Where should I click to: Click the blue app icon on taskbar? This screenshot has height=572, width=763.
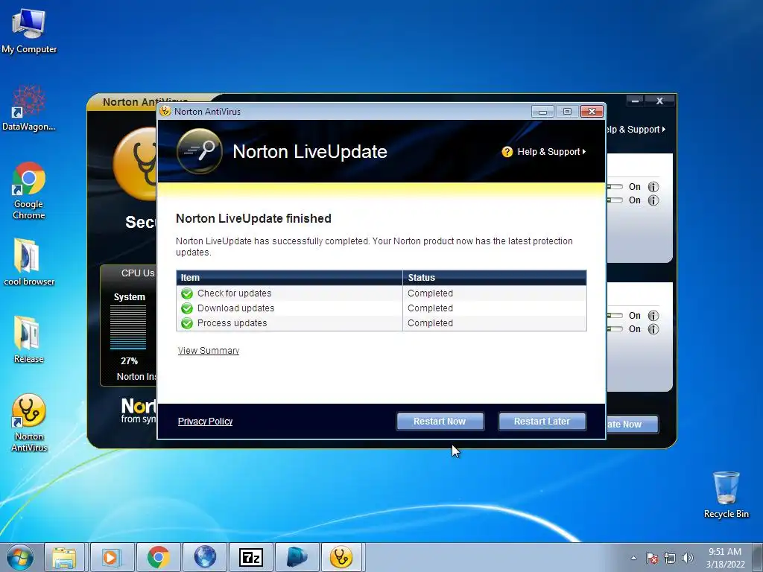coord(297,557)
